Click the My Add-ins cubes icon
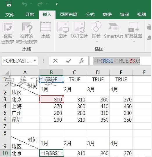The height and width of the screenshot is (157, 152). [x=149, y=38]
